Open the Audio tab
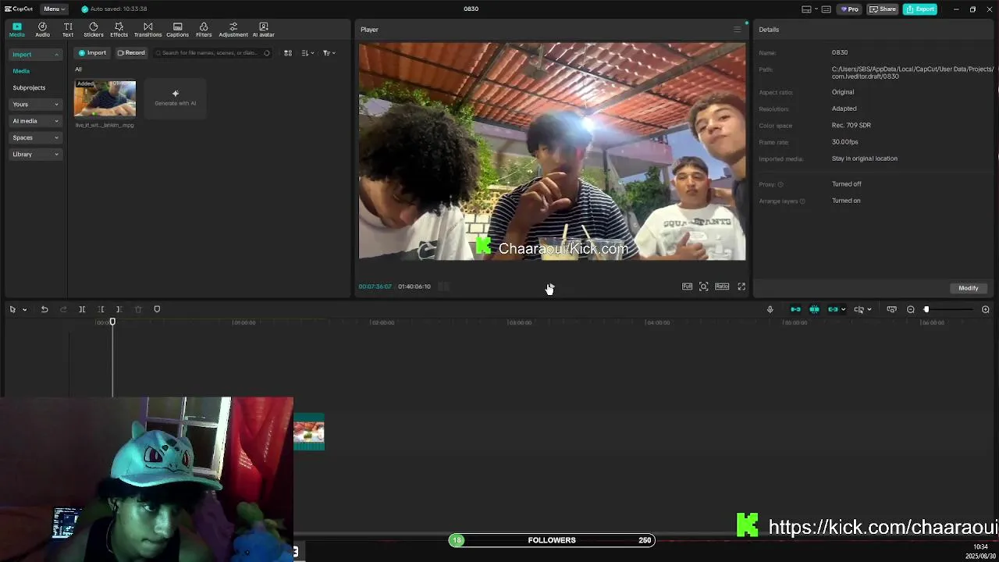This screenshot has width=999, height=562. pyautogui.click(x=42, y=30)
